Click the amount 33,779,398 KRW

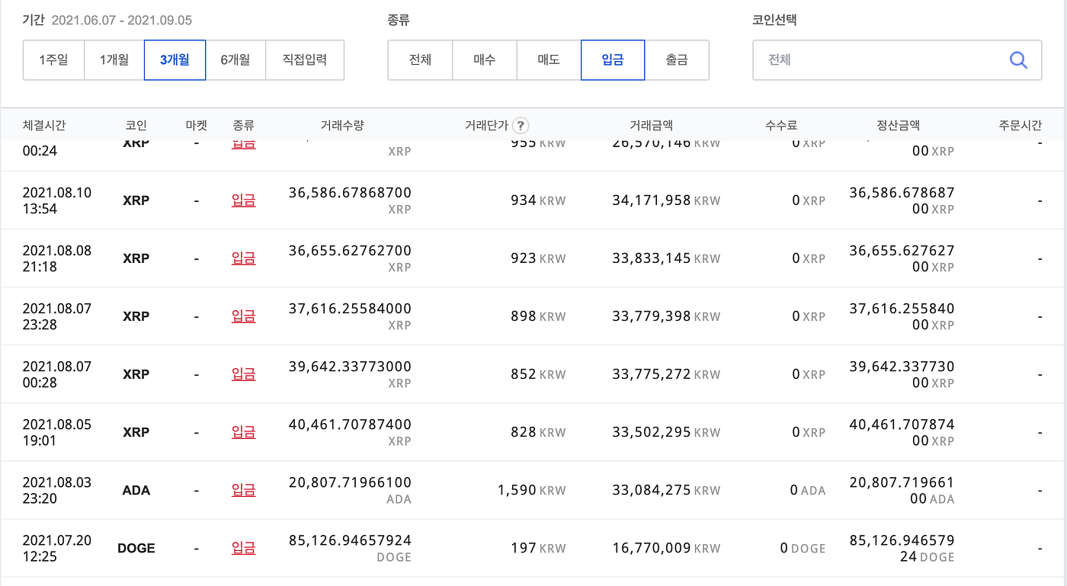click(666, 316)
